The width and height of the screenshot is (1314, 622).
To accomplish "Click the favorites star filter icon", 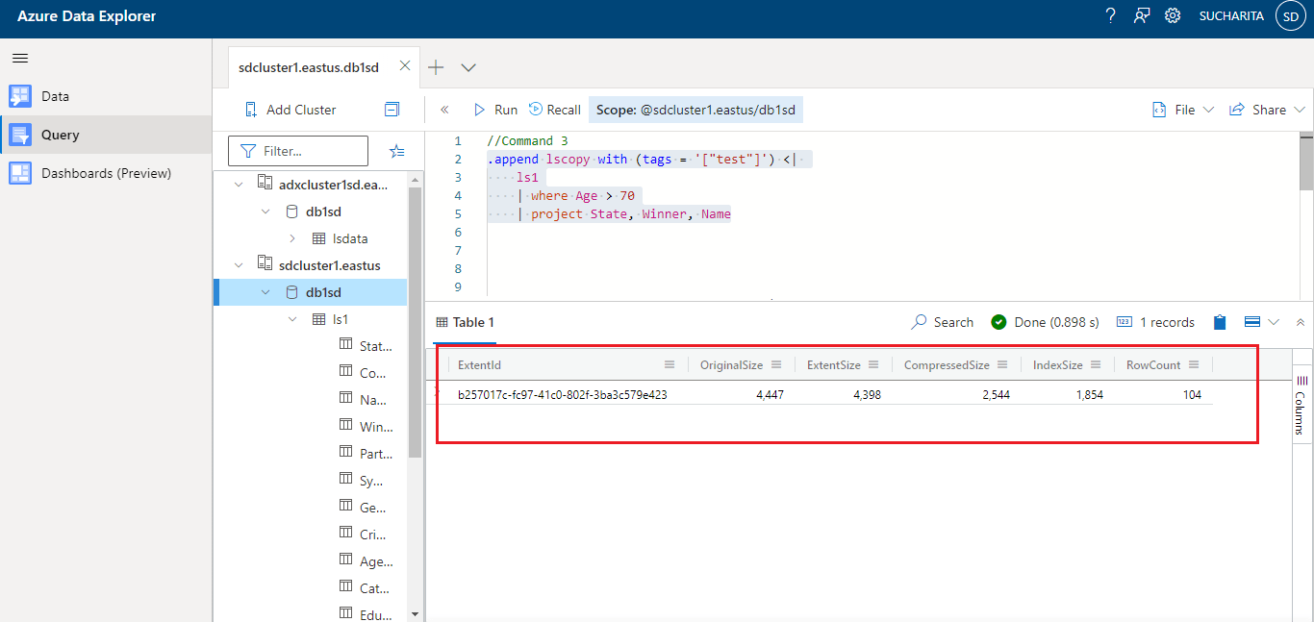I will [396, 151].
